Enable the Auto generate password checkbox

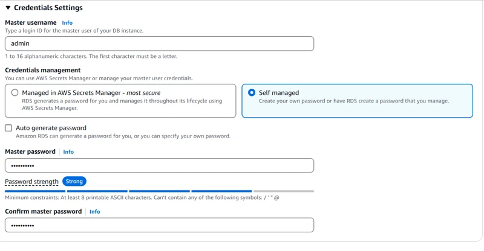[8, 128]
